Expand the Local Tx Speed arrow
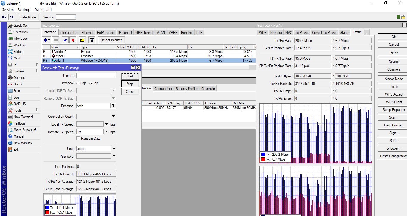Viewport: 407px width, 216px height. pos(107,124)
